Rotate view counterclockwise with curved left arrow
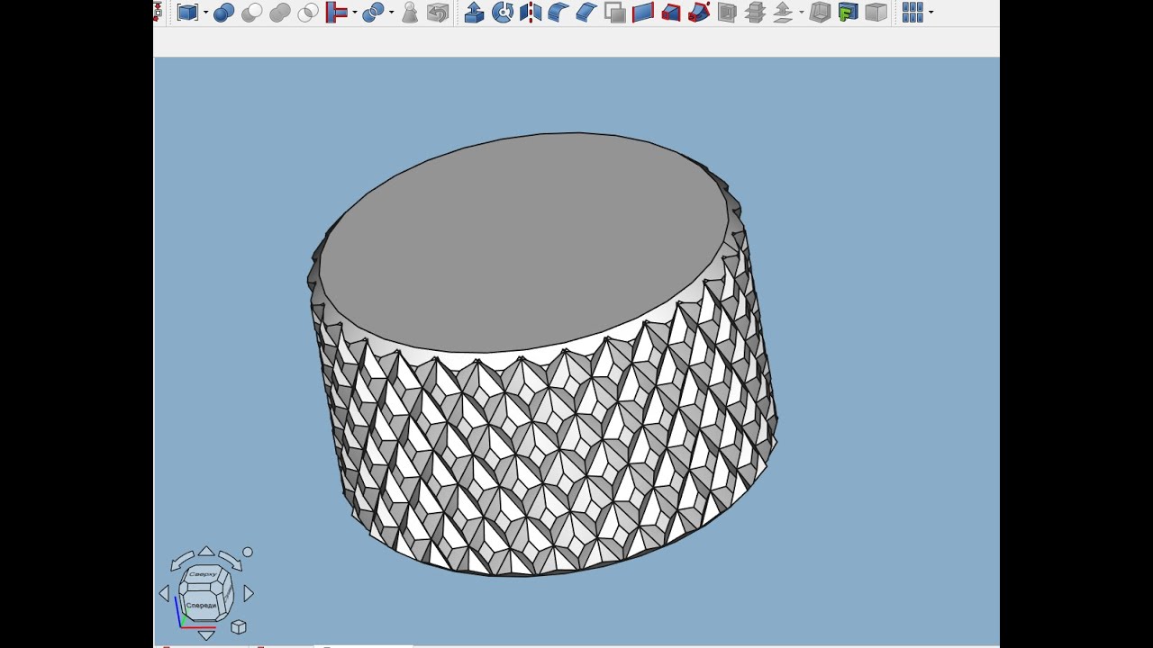 182,561
